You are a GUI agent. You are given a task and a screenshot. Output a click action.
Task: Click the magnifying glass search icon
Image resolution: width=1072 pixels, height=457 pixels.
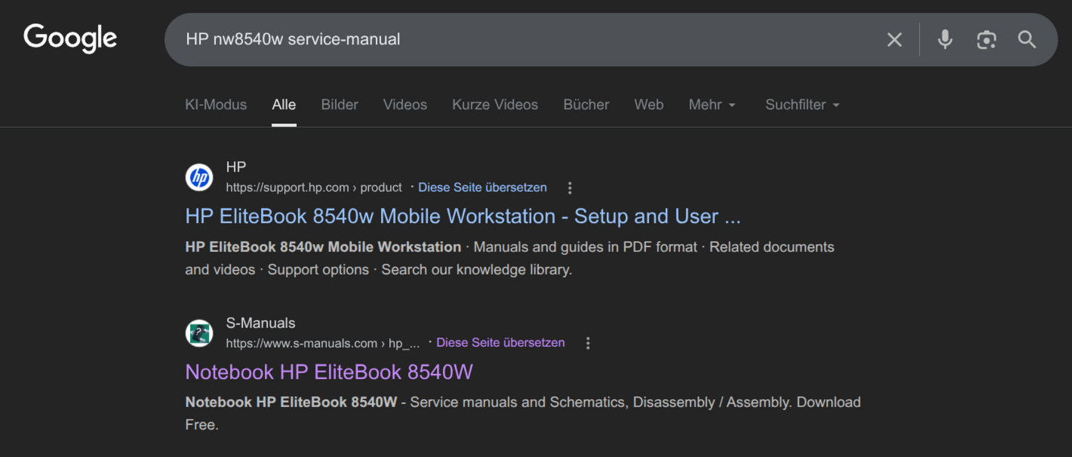[x=1027, y=40]
